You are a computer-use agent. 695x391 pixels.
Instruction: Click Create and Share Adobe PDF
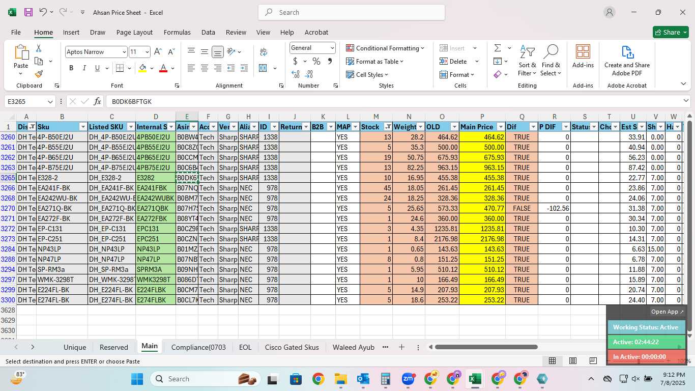(627, 61)
